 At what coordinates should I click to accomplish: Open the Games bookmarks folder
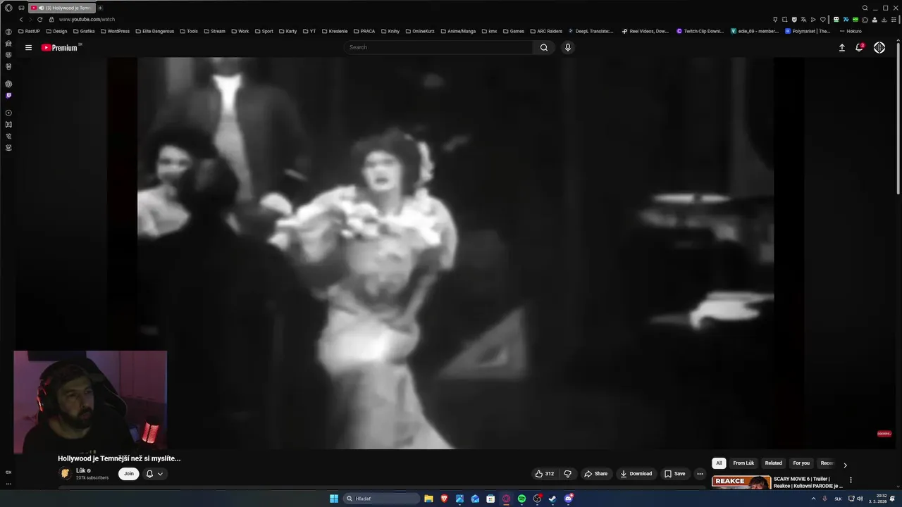pos(513,31)
